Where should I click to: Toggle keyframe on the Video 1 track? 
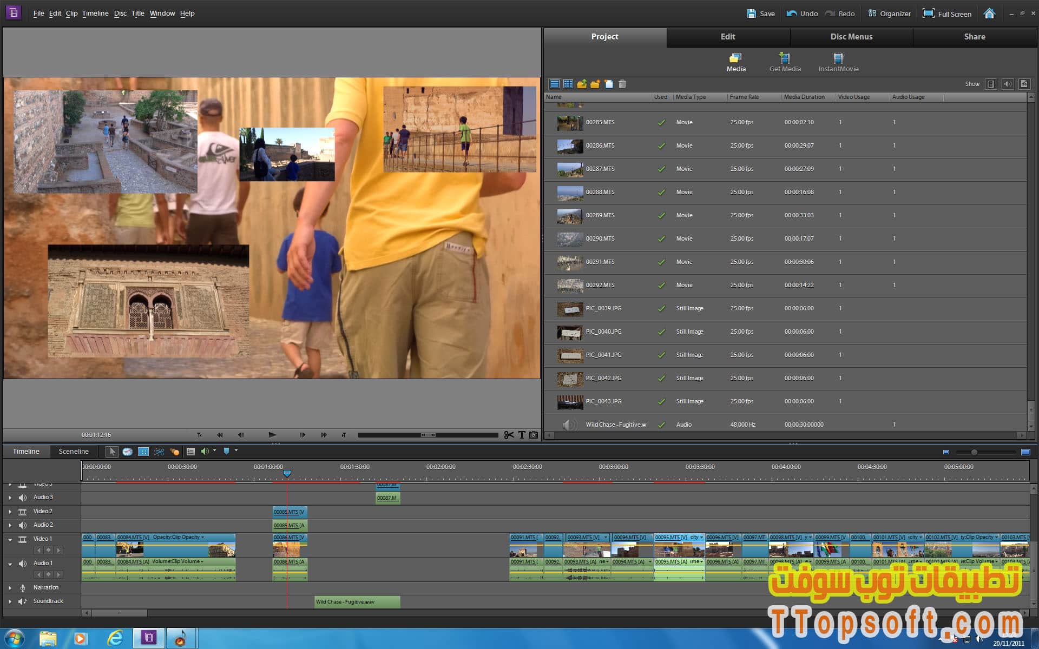click(x=48, y=550)
